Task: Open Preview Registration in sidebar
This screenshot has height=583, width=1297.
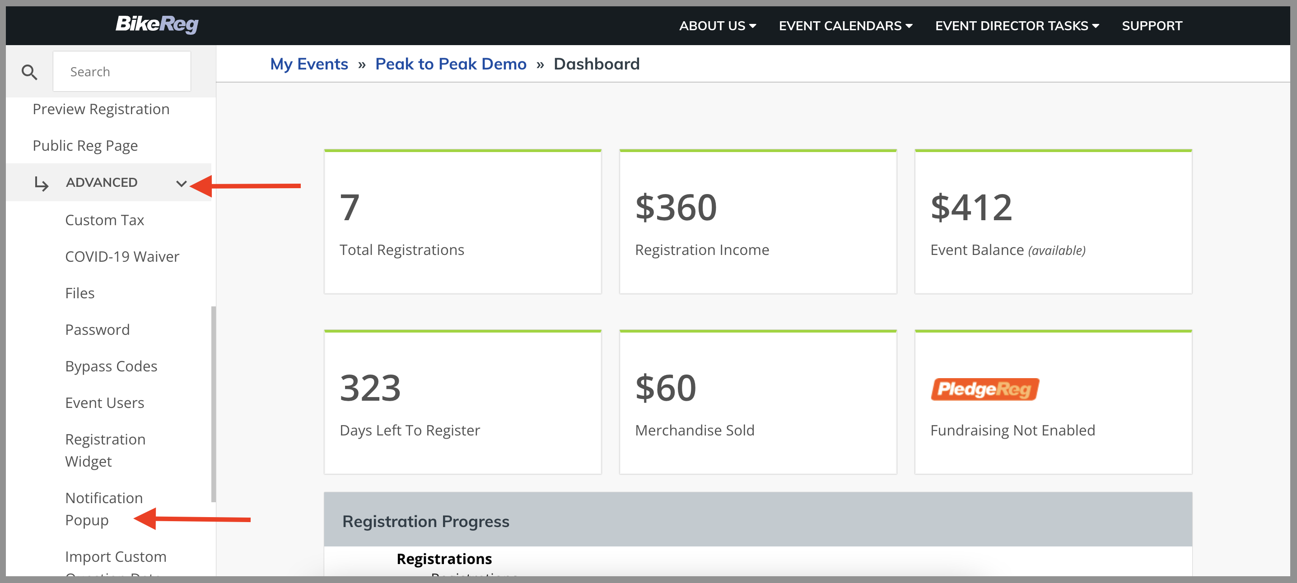Action: tap(101, 109)
